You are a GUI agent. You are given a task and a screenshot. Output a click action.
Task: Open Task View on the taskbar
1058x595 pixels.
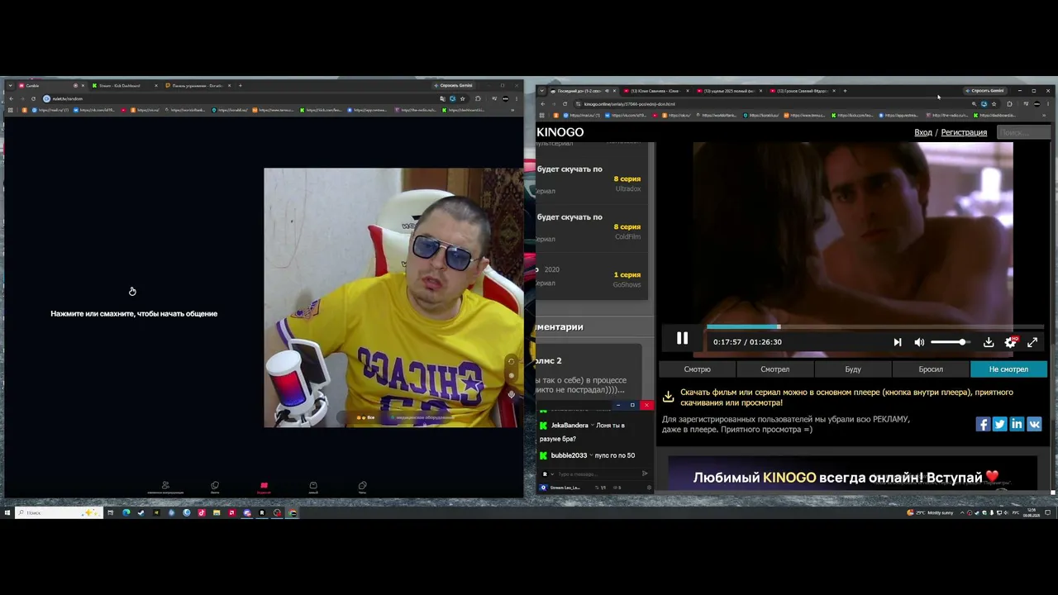pyautogui.click(x=110, y=513)
